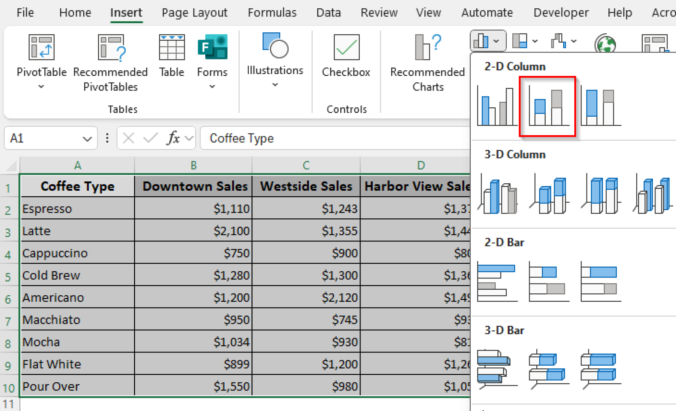Select column B header
Viewport: 676px width, 411px height.
193,165
